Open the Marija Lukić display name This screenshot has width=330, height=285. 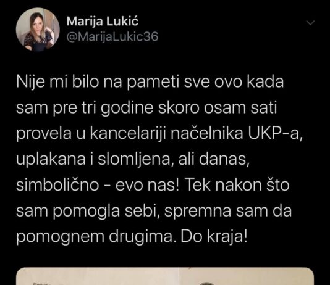coord(103,21)
